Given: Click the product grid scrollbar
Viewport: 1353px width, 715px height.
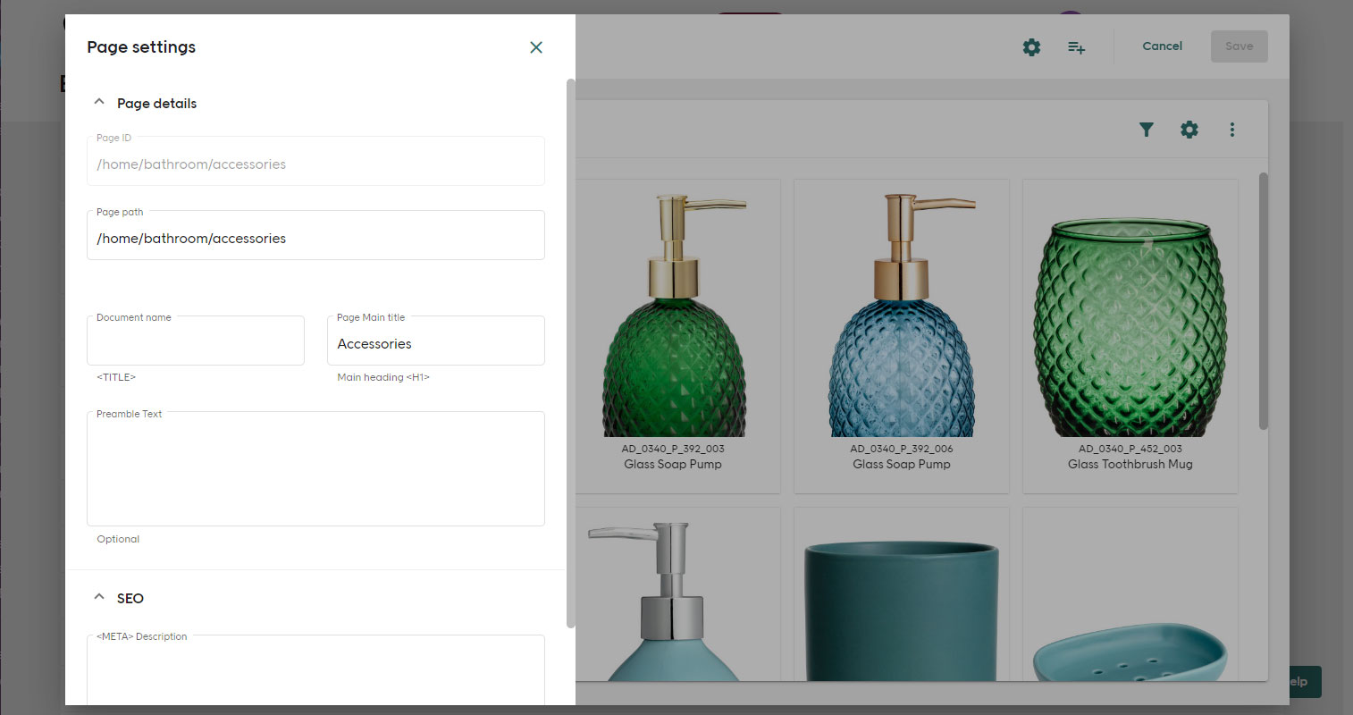Looking at the screenshot, I should 1264,301.
